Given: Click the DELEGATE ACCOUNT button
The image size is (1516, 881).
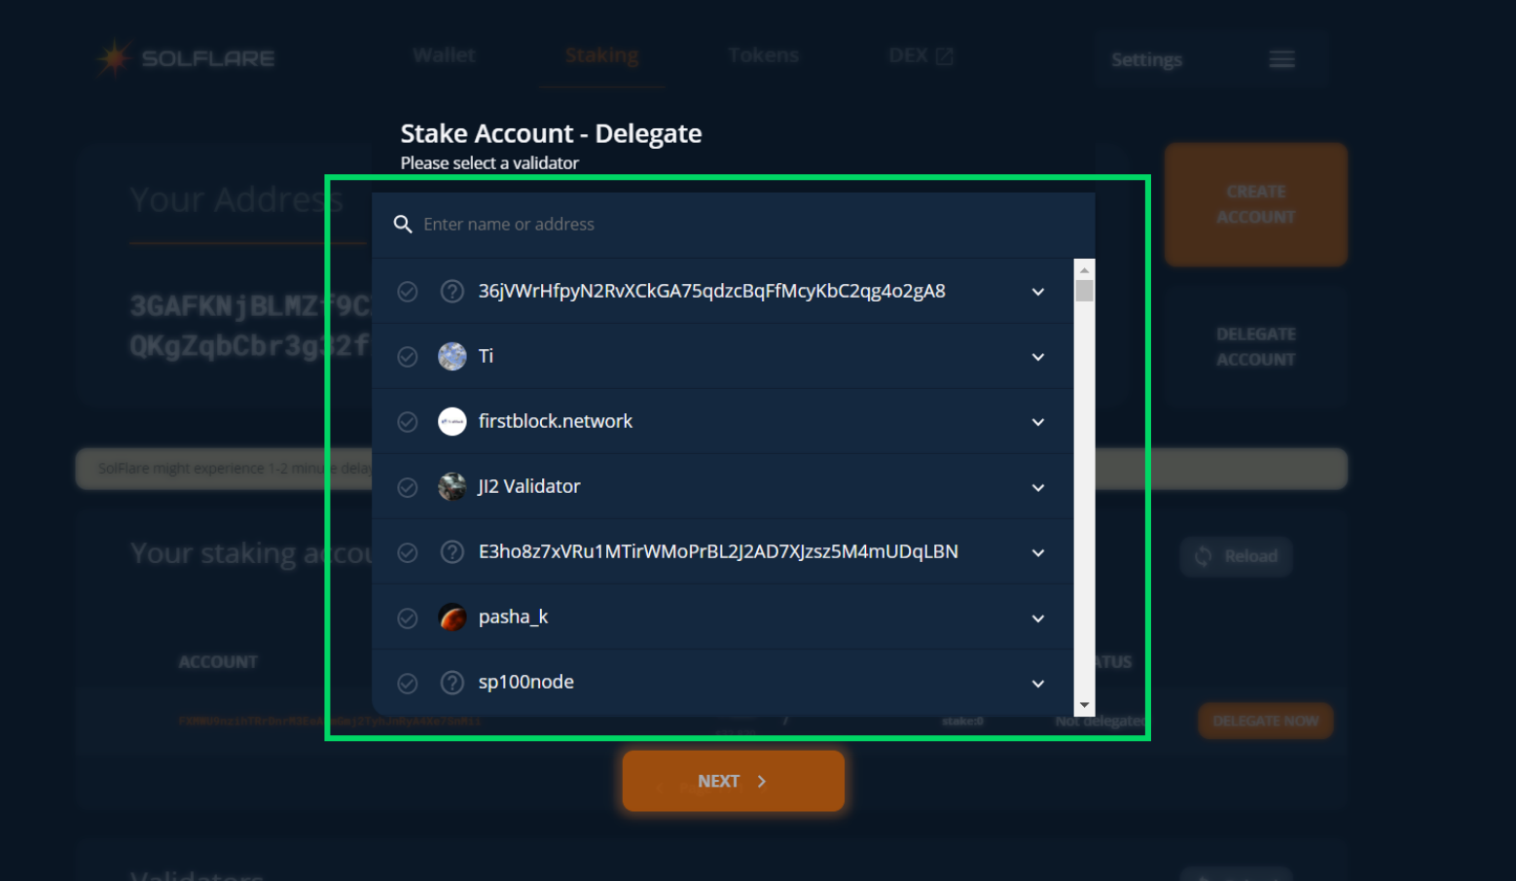Looking at the screenshot, I should 1256,347.
